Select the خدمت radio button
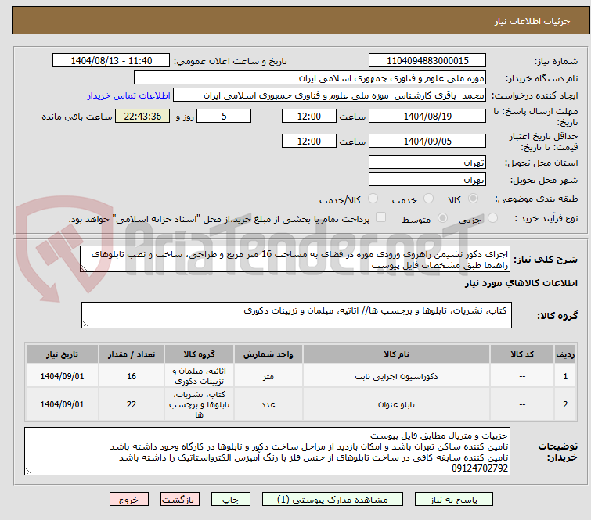 428,199
